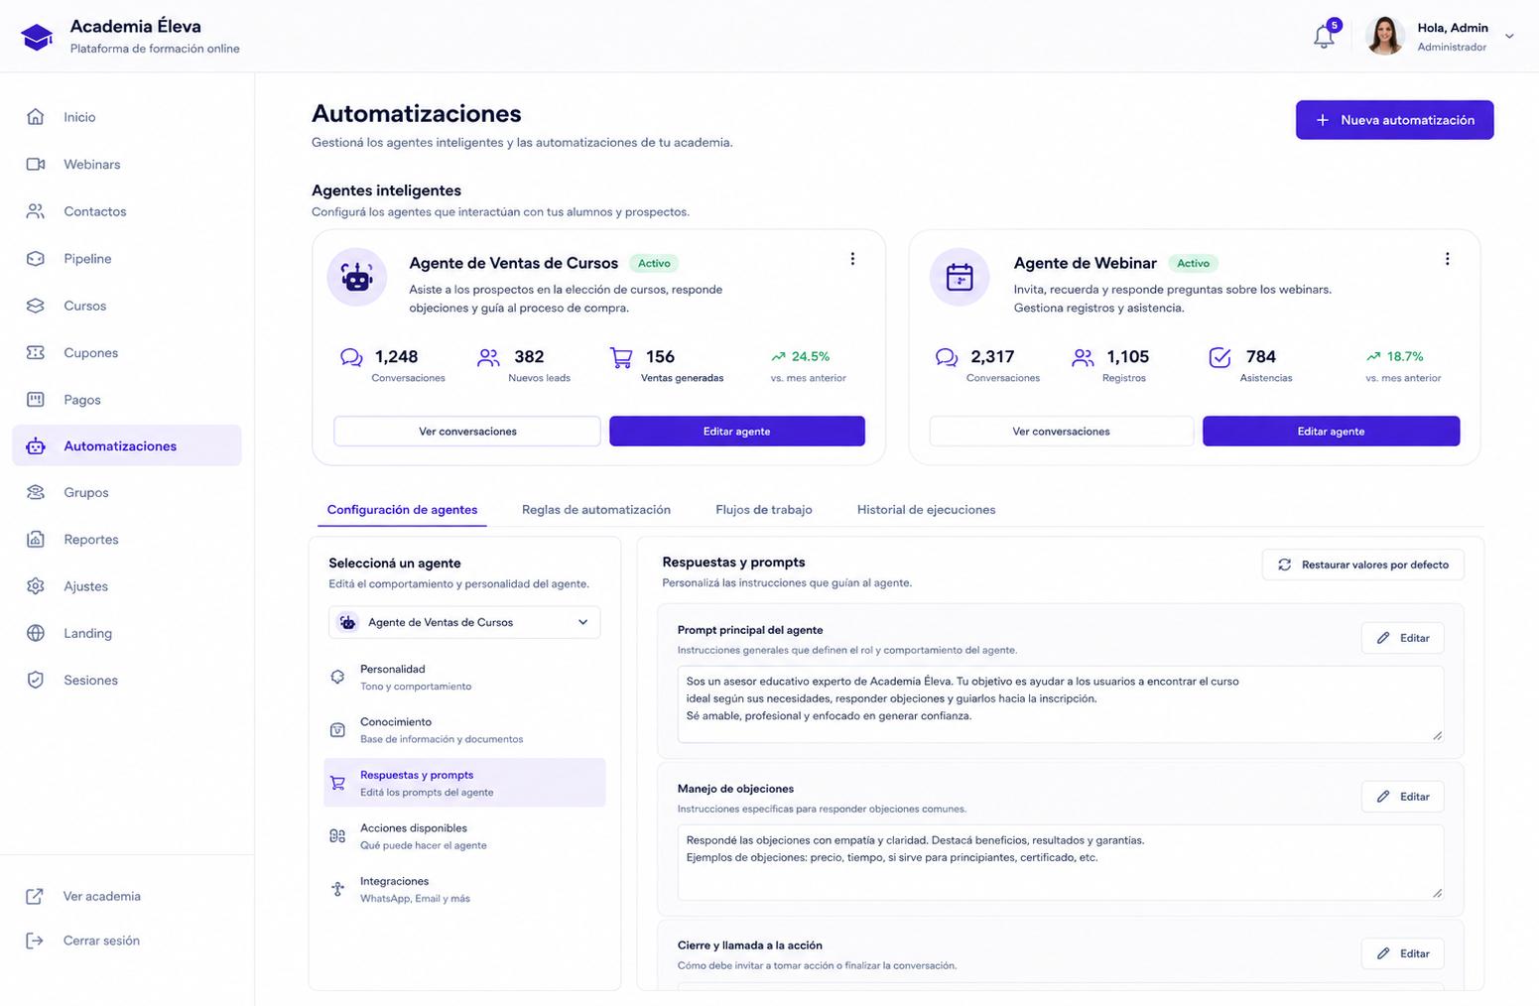Click the Grupos icon in sidebar
Viewport: 1539px width, 1006px height.
36,492
